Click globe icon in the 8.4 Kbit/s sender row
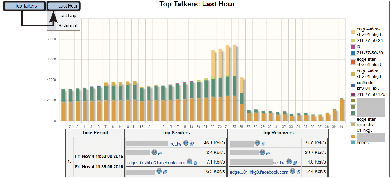This screenshot has width=391, height=178. click(154, 152)
